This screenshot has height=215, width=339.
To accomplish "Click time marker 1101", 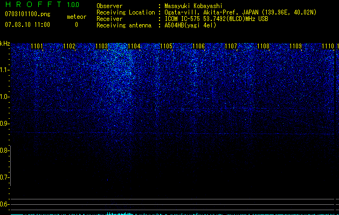I will point(37,46).
